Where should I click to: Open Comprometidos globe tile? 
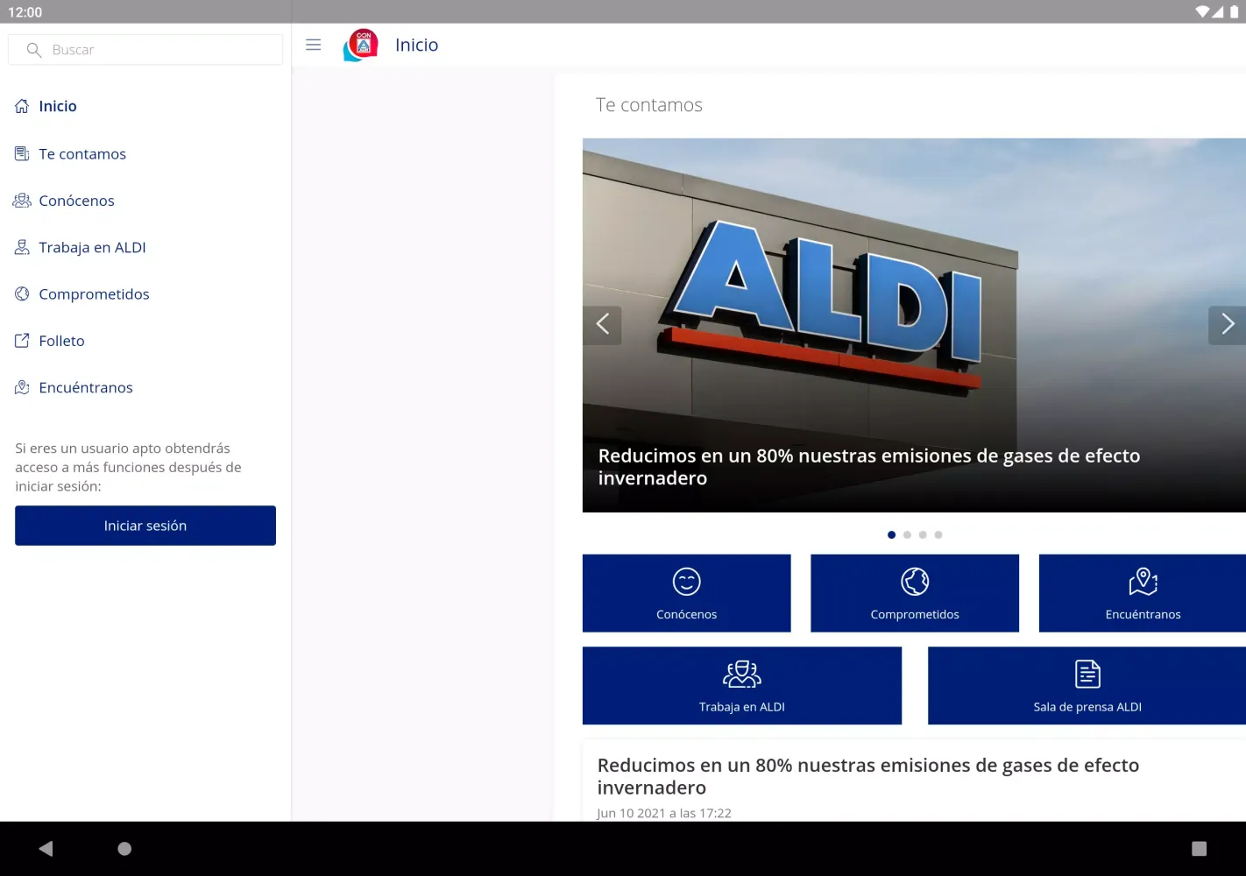tap(914, 593)
